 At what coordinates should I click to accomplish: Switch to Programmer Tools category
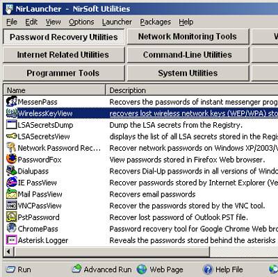pyautogui.click(x=64, y=73)
